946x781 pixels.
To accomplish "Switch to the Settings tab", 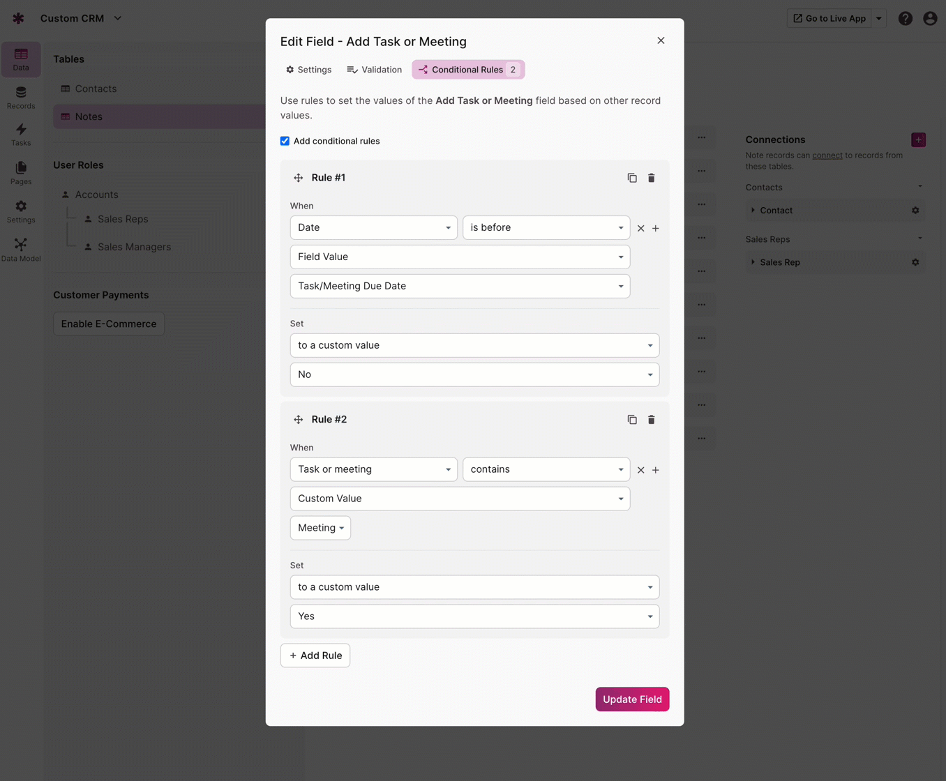I will (x=308, y=70).
